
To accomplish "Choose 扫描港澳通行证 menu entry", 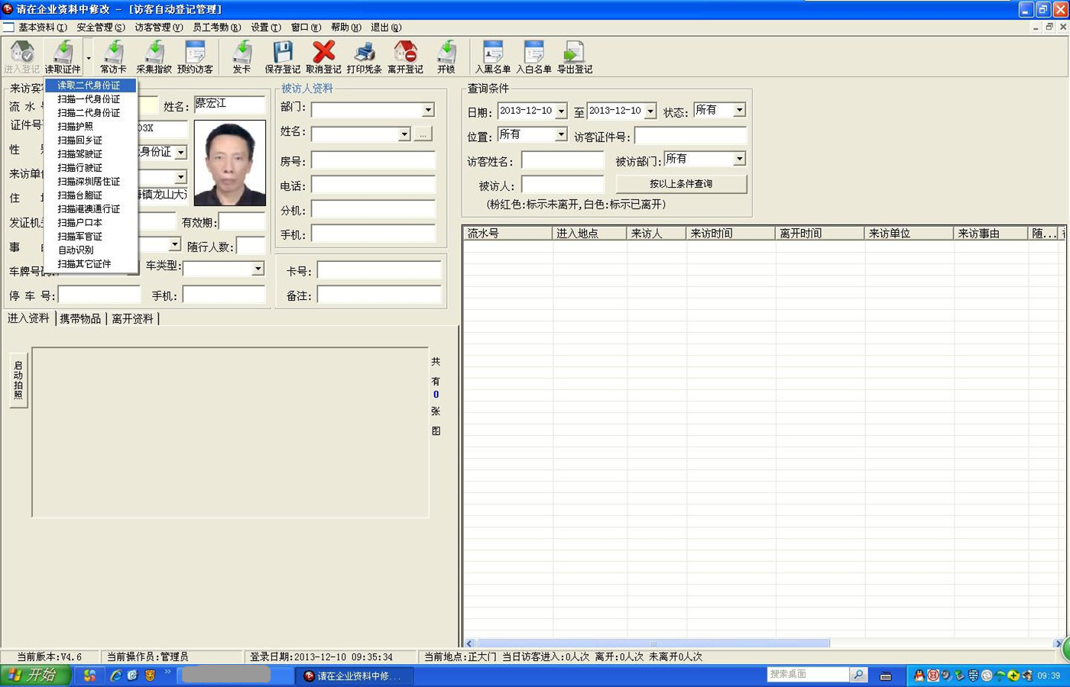I will pos(90,209).
